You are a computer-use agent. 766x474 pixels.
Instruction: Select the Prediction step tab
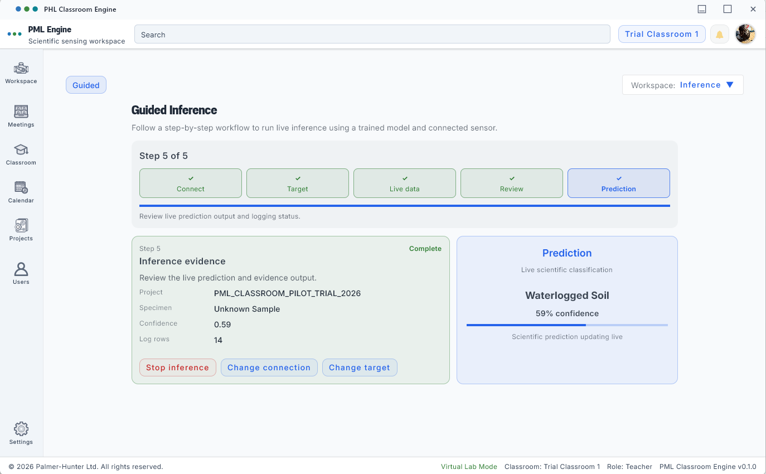pos(619,183)
